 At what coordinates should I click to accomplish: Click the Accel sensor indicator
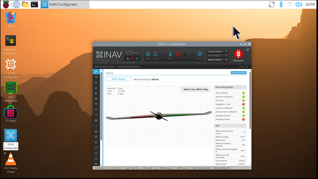(x=156, y=55)
